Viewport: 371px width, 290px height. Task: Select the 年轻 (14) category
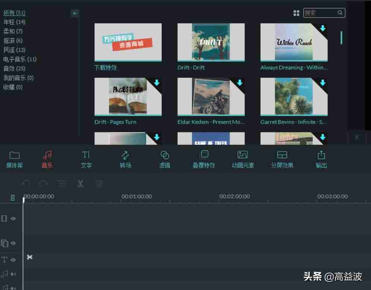click(x=14, y=22)
